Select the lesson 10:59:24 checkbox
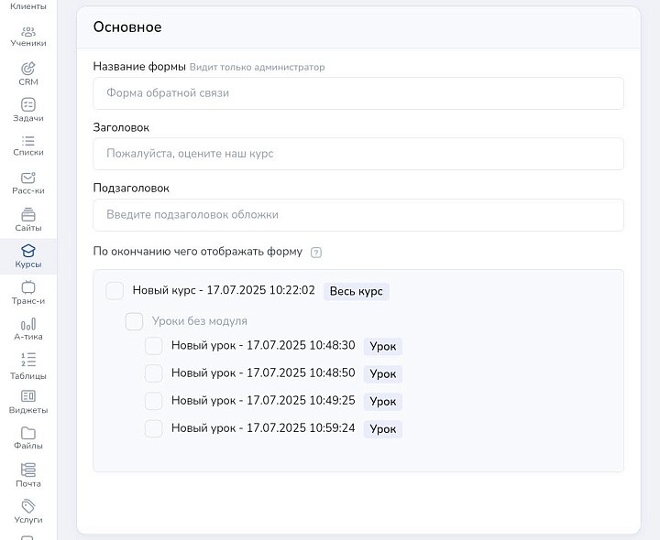This screenshot has width=660, height=540. pos(154,428)
